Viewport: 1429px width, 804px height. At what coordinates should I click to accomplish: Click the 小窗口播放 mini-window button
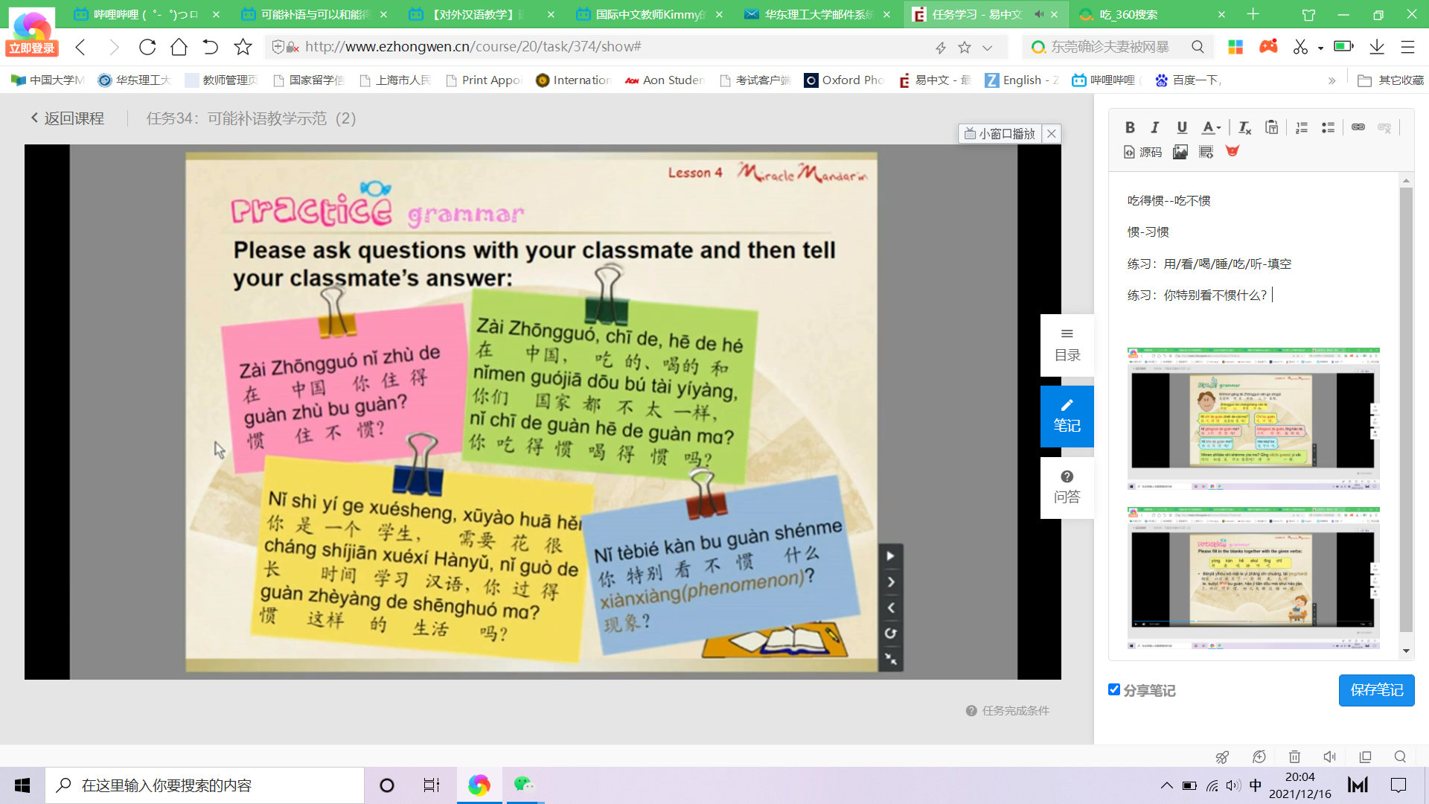pos(1000,133)
